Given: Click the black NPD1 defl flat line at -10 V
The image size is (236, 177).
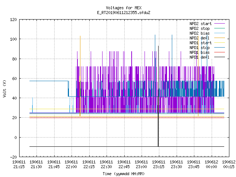Looking at the screenshot, I should click(x=127, y=146).
